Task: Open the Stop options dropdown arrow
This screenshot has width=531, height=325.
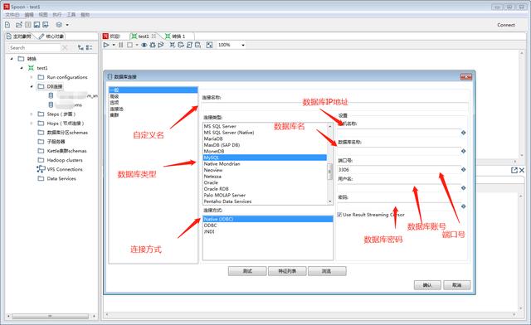Action: coord(137,45)
